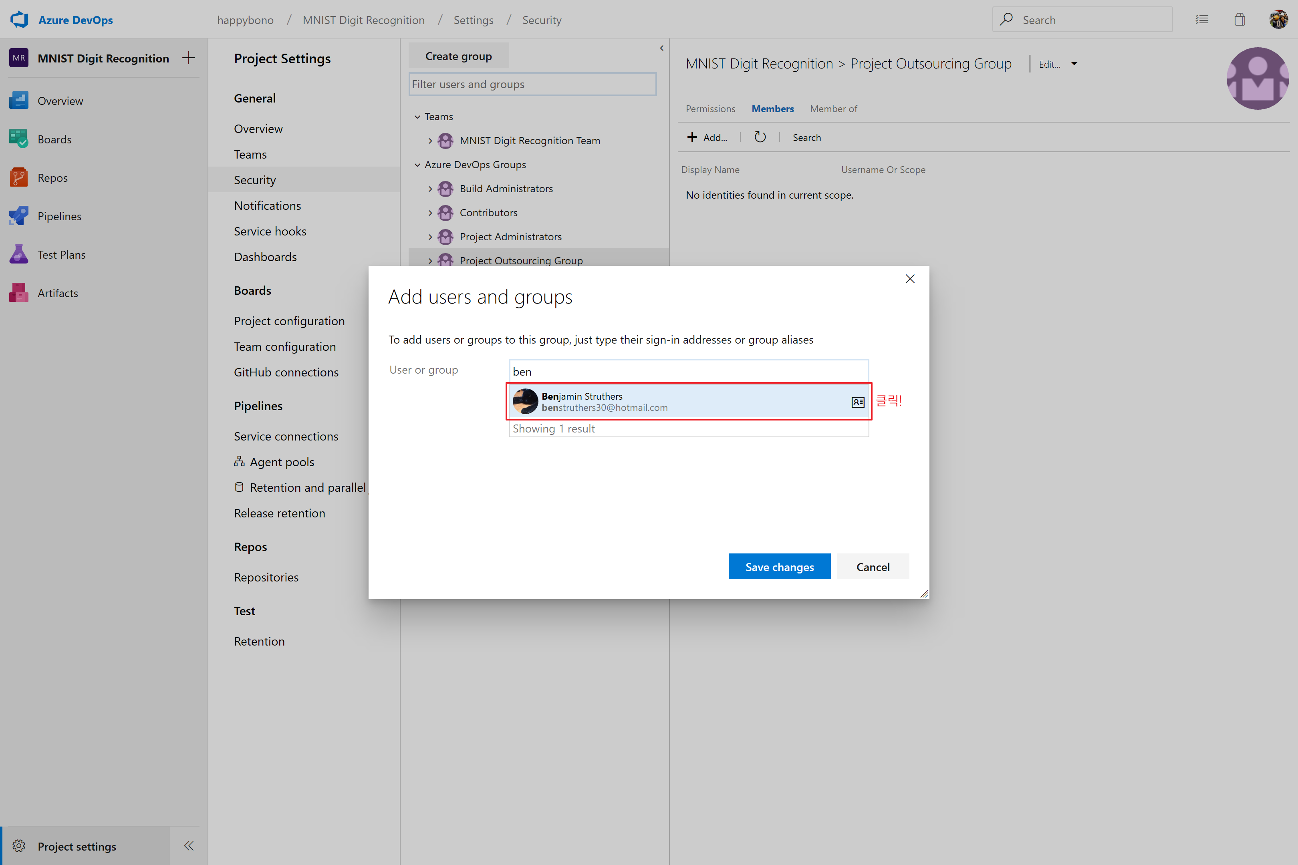Click the Filter users and groups field

pos(532,84)
